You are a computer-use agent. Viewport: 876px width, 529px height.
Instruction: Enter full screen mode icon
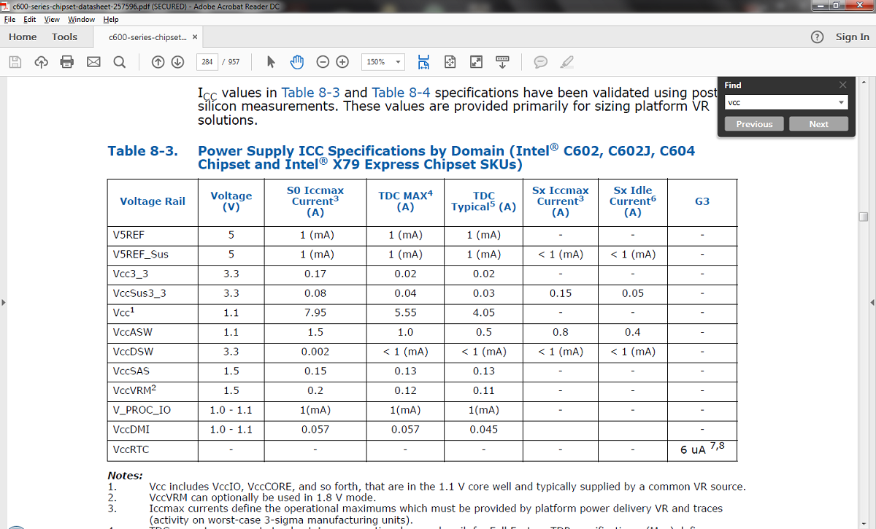tap(476, 62)
